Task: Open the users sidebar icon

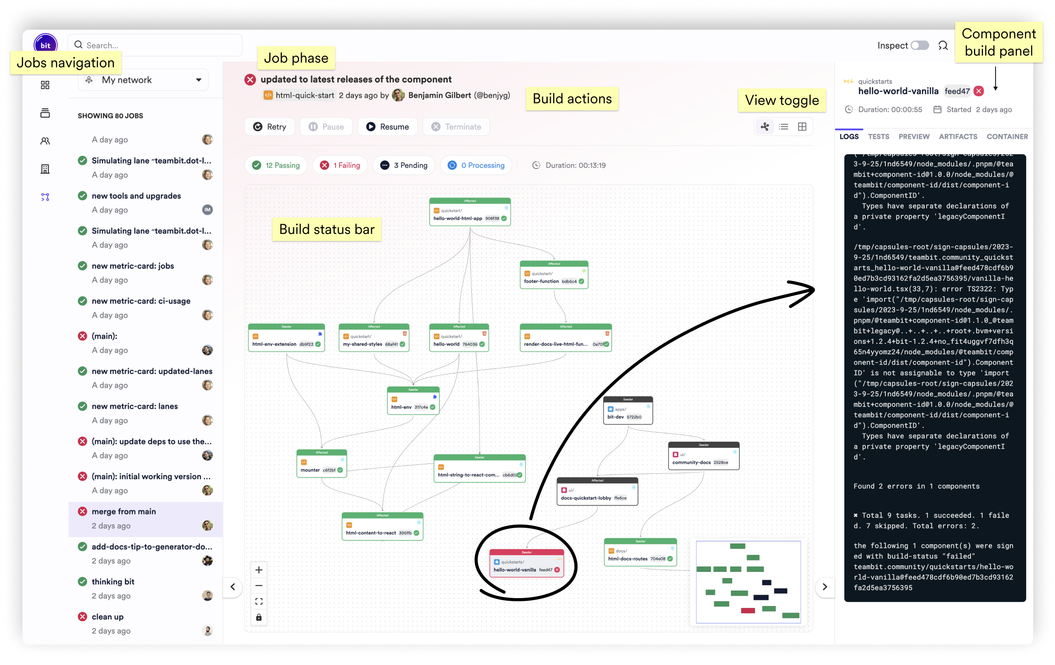Action: 45,141
